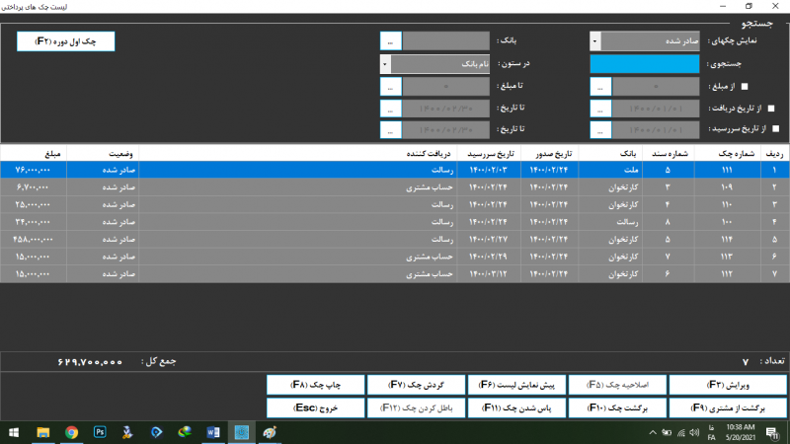Open the notification center icon
790x444 pixels.
[772, 432]
